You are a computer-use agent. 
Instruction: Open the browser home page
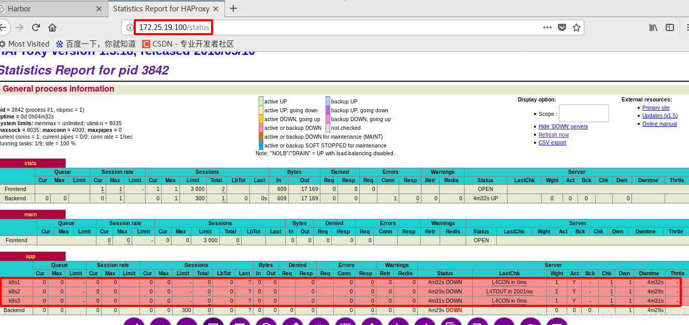pyautogui.click(x=52, y=27)
